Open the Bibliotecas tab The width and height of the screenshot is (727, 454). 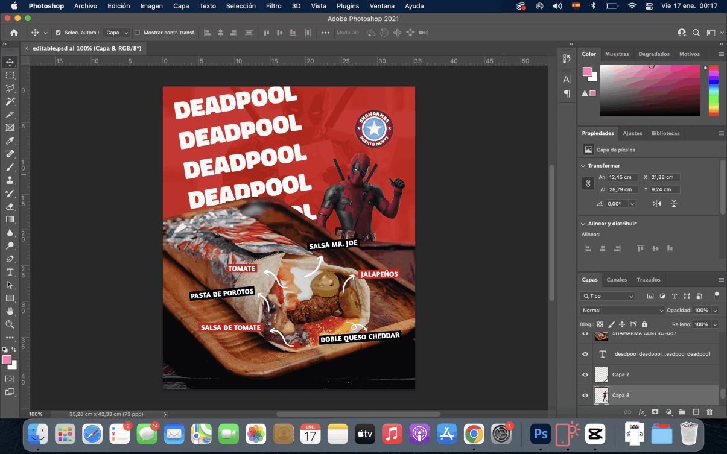665,133
